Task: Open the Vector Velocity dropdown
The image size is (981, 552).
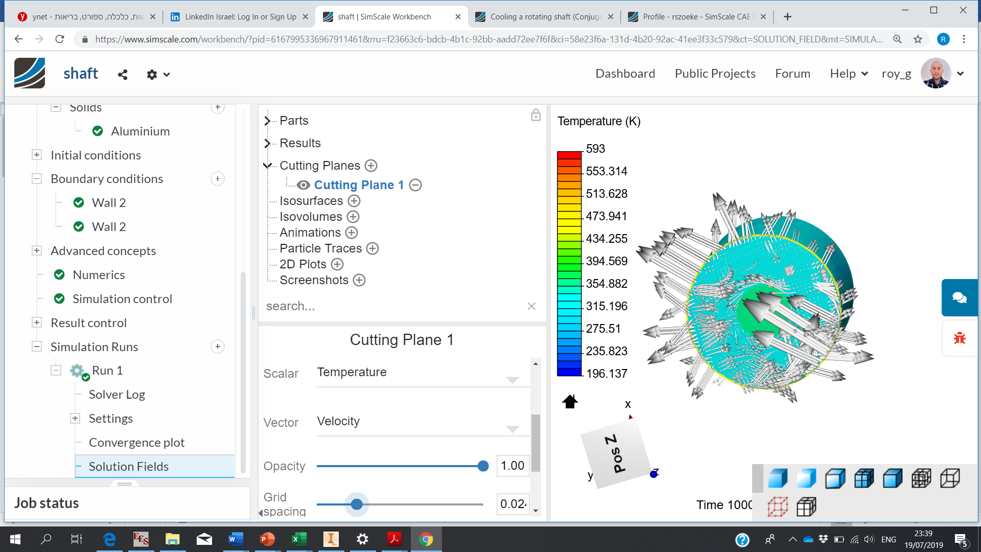Action: [x=512, y=429]
